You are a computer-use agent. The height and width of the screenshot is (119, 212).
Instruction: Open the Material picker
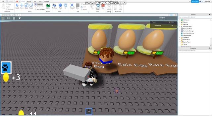click(x=72, y=6)
